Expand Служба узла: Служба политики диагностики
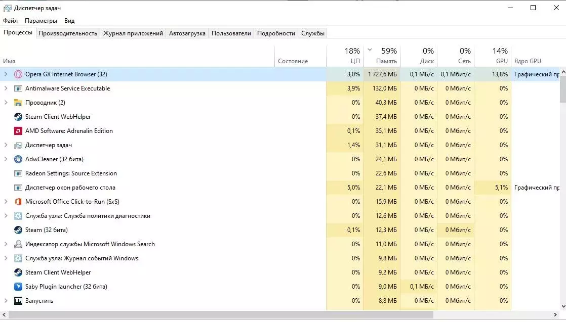 coord(6,216)
